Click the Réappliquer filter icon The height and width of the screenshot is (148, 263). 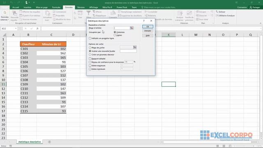94,16
